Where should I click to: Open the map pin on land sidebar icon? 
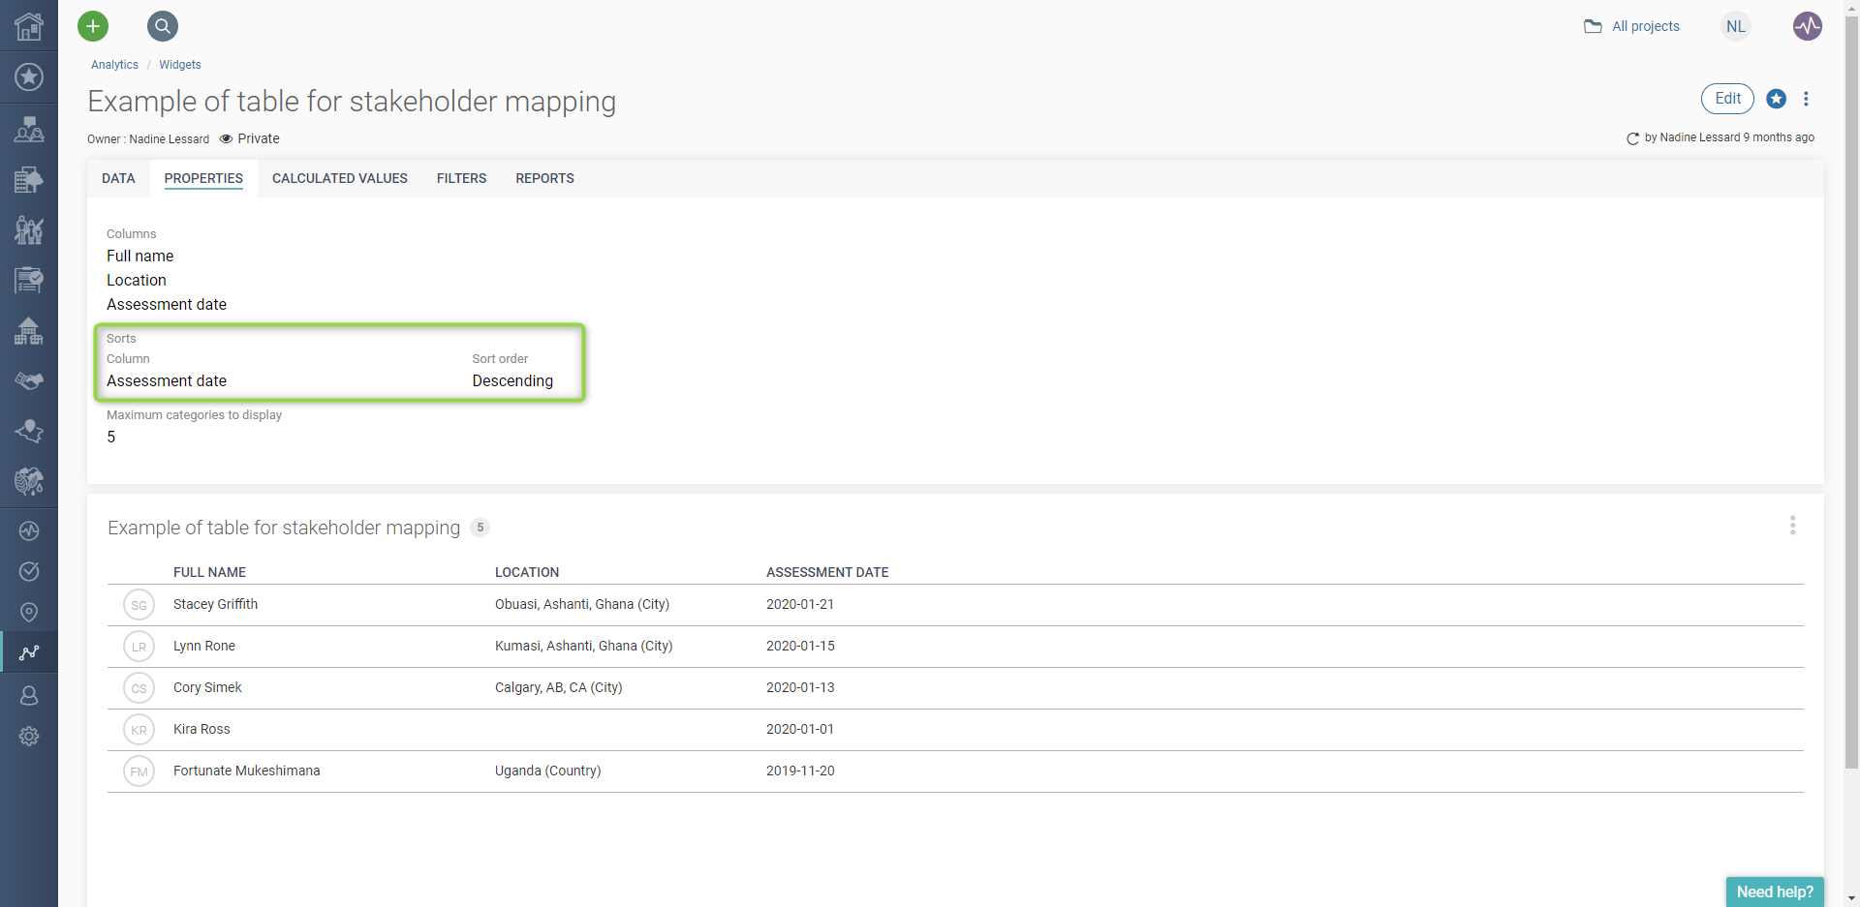point(29,431)
